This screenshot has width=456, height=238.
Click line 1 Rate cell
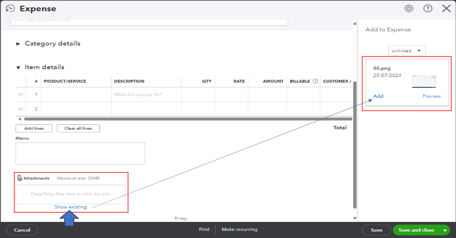point(231,95)
